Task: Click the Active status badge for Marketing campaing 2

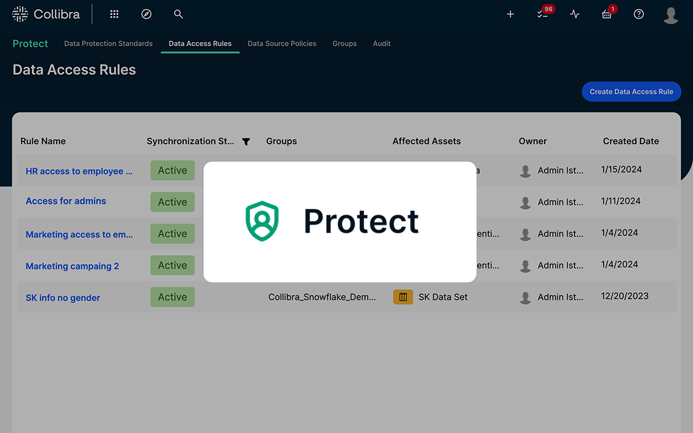Action: tap(172, 265)
